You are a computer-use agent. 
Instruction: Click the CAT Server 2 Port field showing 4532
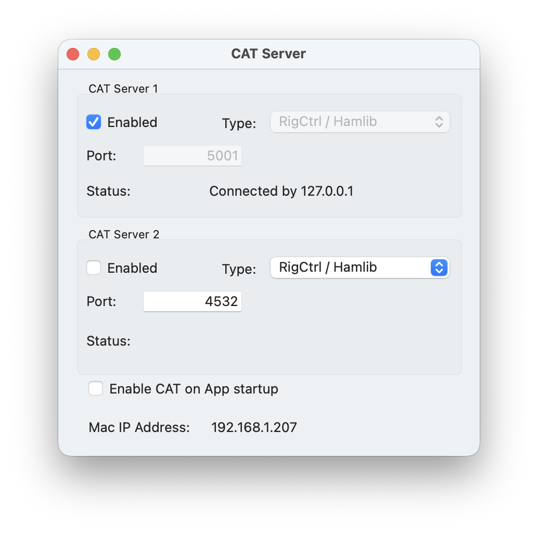click(193, 301)
